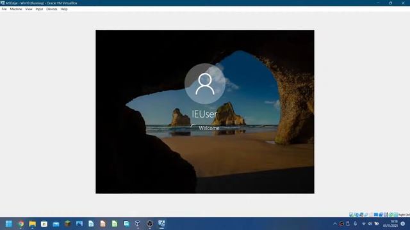Open the Microsoft Store taskbar icon

[x=44, y=224]
